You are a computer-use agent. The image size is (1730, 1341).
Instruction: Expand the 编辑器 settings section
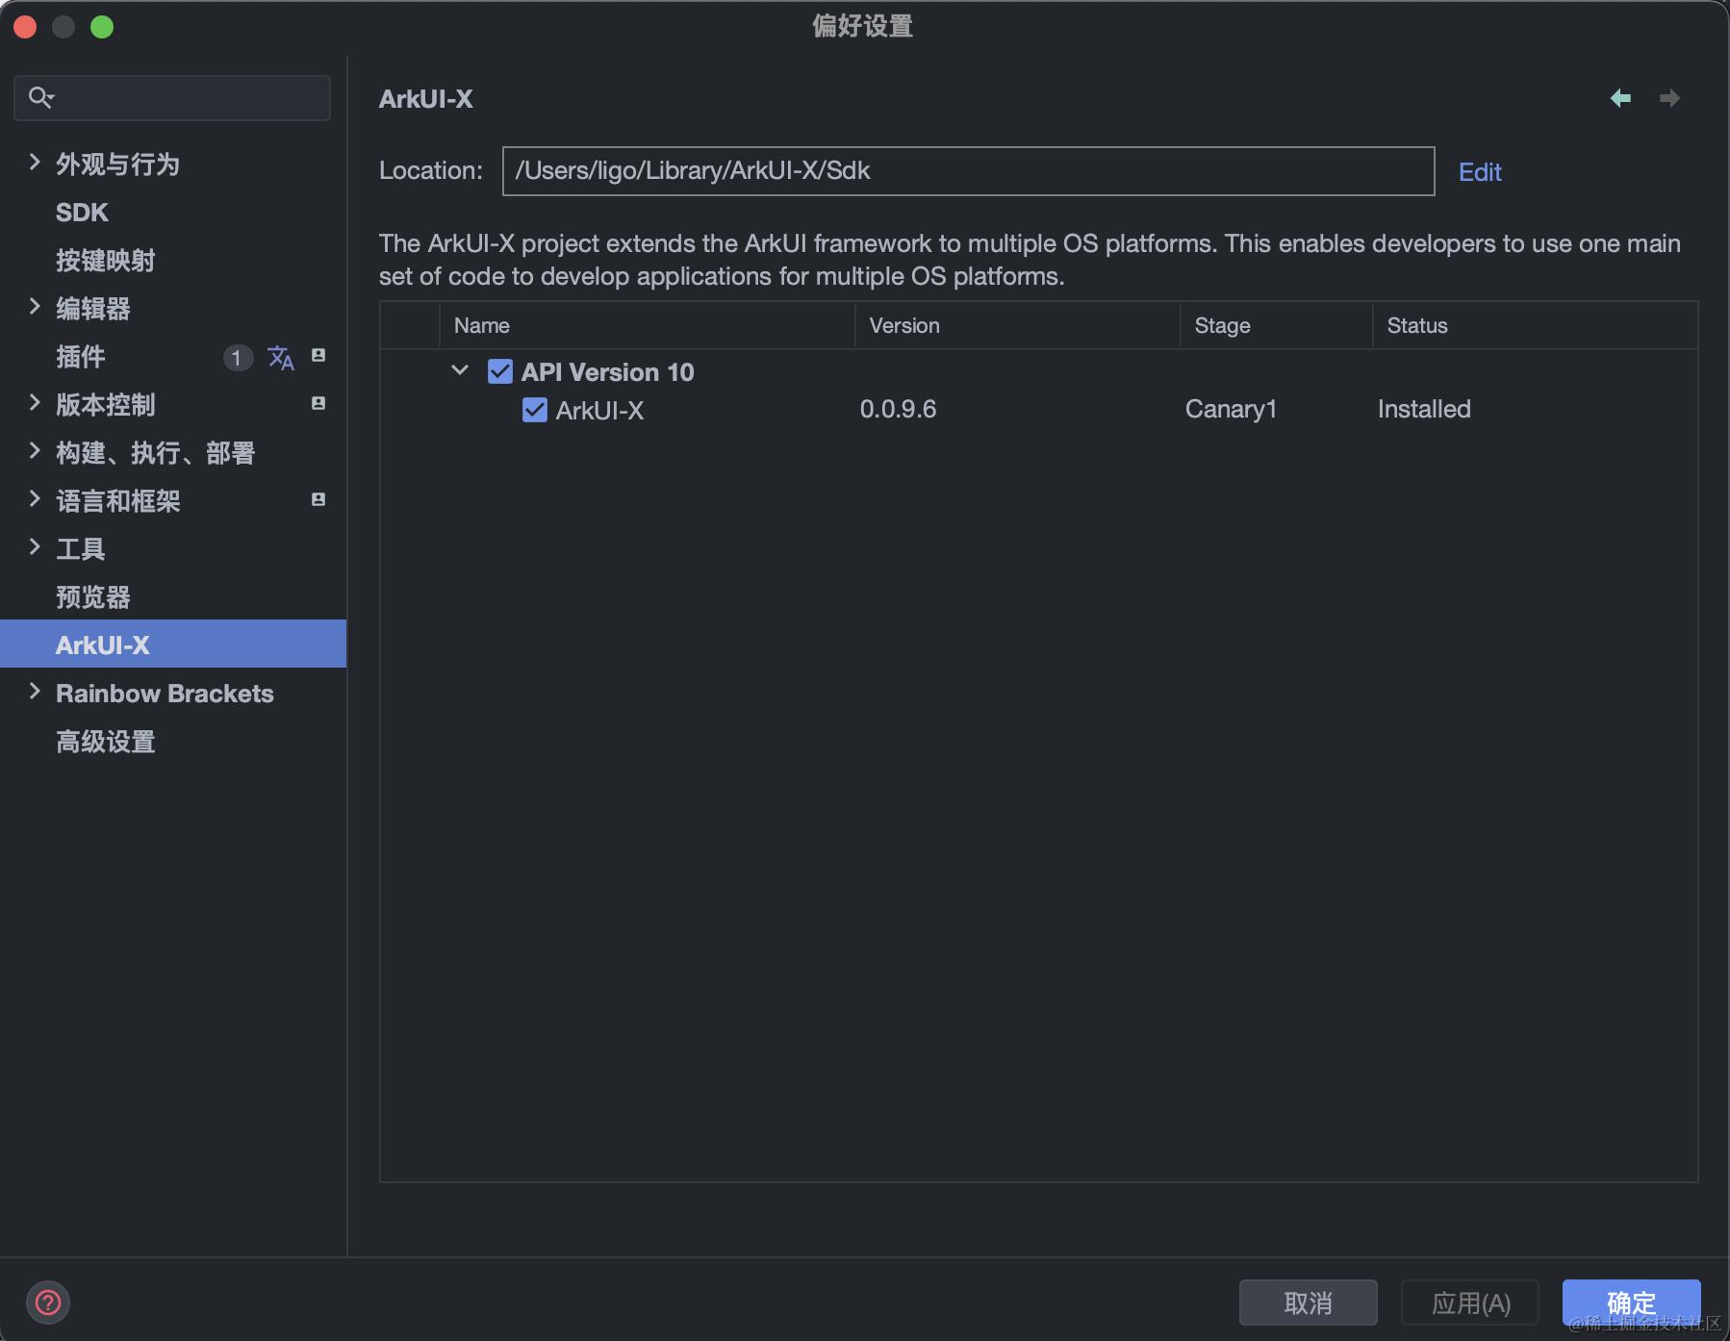click(35, 307)
